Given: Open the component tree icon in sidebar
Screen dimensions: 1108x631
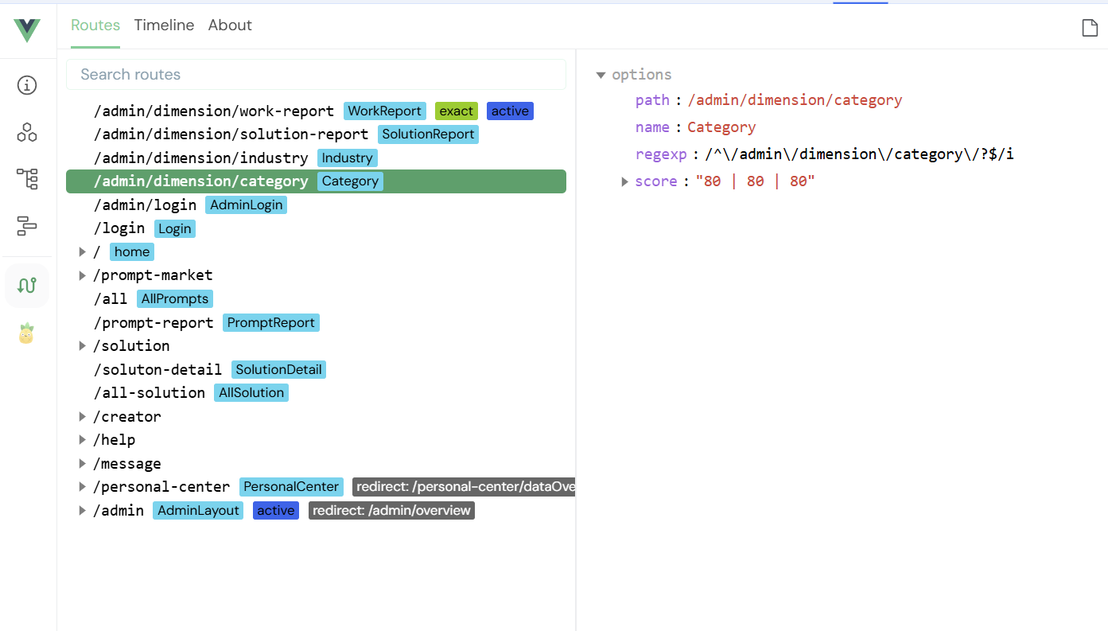Looking at the screenshot, I should pos(27,178).
